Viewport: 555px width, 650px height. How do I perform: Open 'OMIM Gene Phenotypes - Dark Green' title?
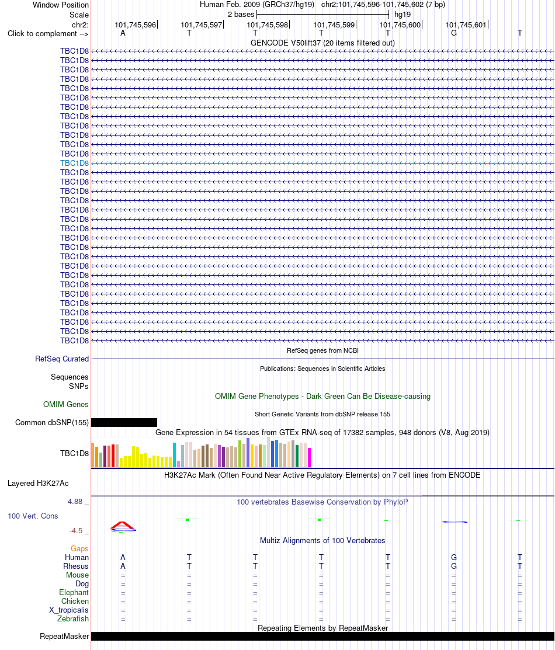pos(322,397)
